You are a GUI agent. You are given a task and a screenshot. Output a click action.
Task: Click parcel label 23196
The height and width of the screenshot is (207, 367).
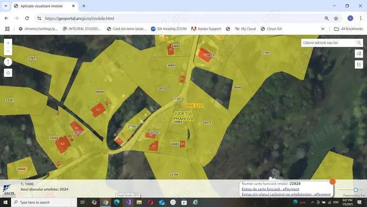[174, 175]
